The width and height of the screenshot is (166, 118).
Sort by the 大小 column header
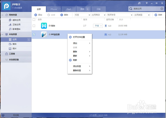pyautogui.click(x=121, y=20)
